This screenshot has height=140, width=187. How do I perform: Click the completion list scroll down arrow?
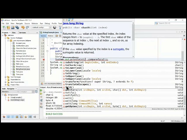tap(185, 106)
